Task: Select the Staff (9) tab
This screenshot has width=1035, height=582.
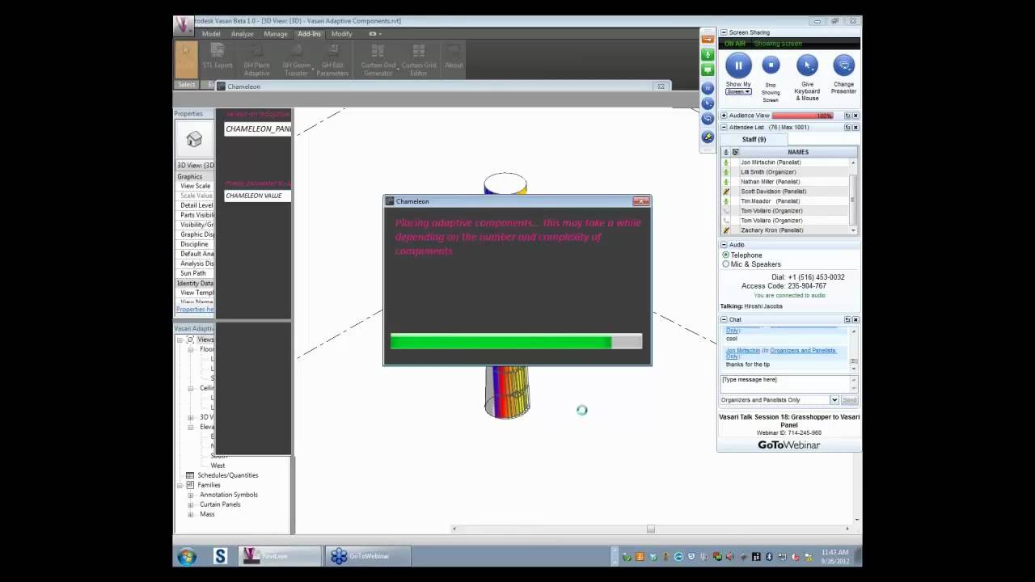Action: point(754,139)
